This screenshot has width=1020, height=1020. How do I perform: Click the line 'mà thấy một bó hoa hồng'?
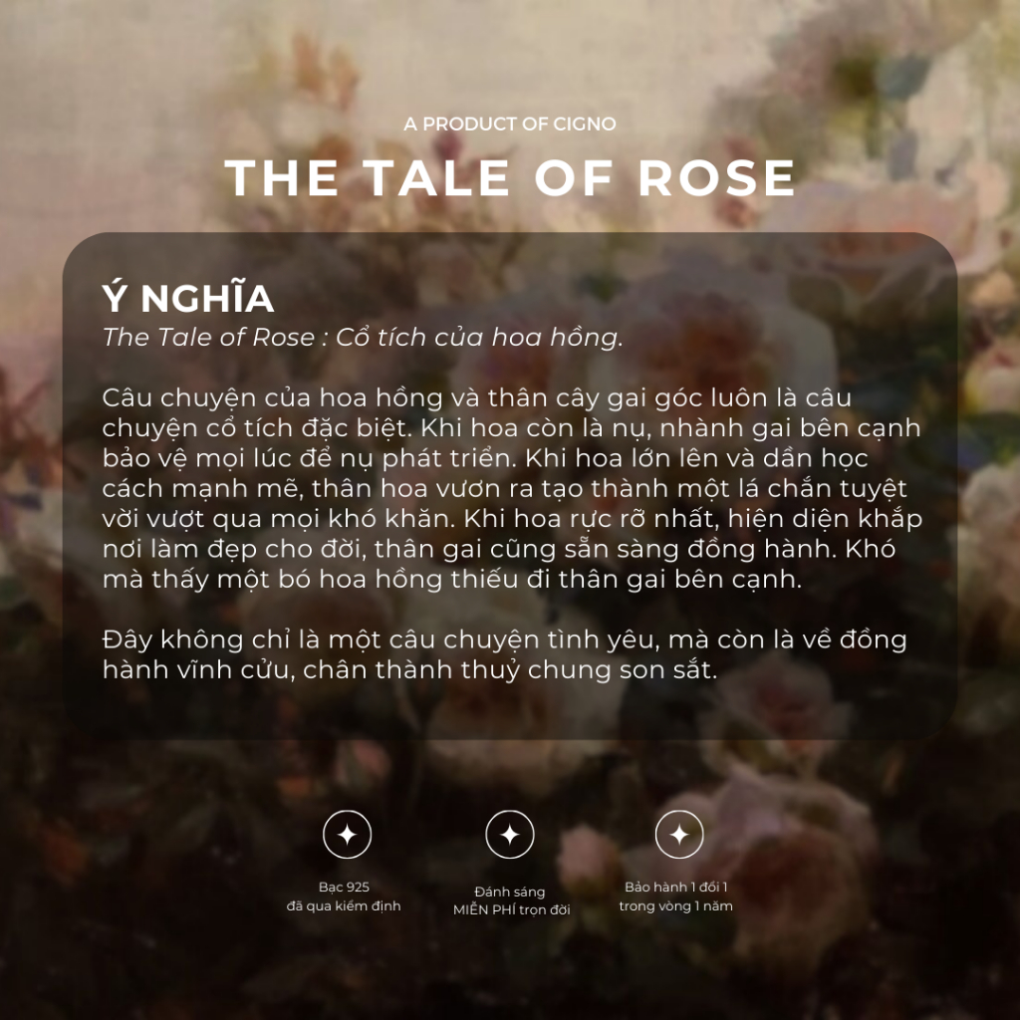pos(452,581)
